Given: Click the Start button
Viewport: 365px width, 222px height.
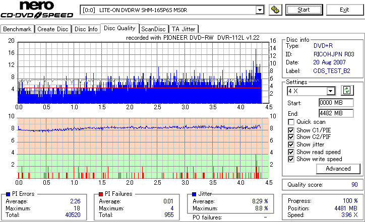Looking at the screenshot, I should [x=304, y=10].
